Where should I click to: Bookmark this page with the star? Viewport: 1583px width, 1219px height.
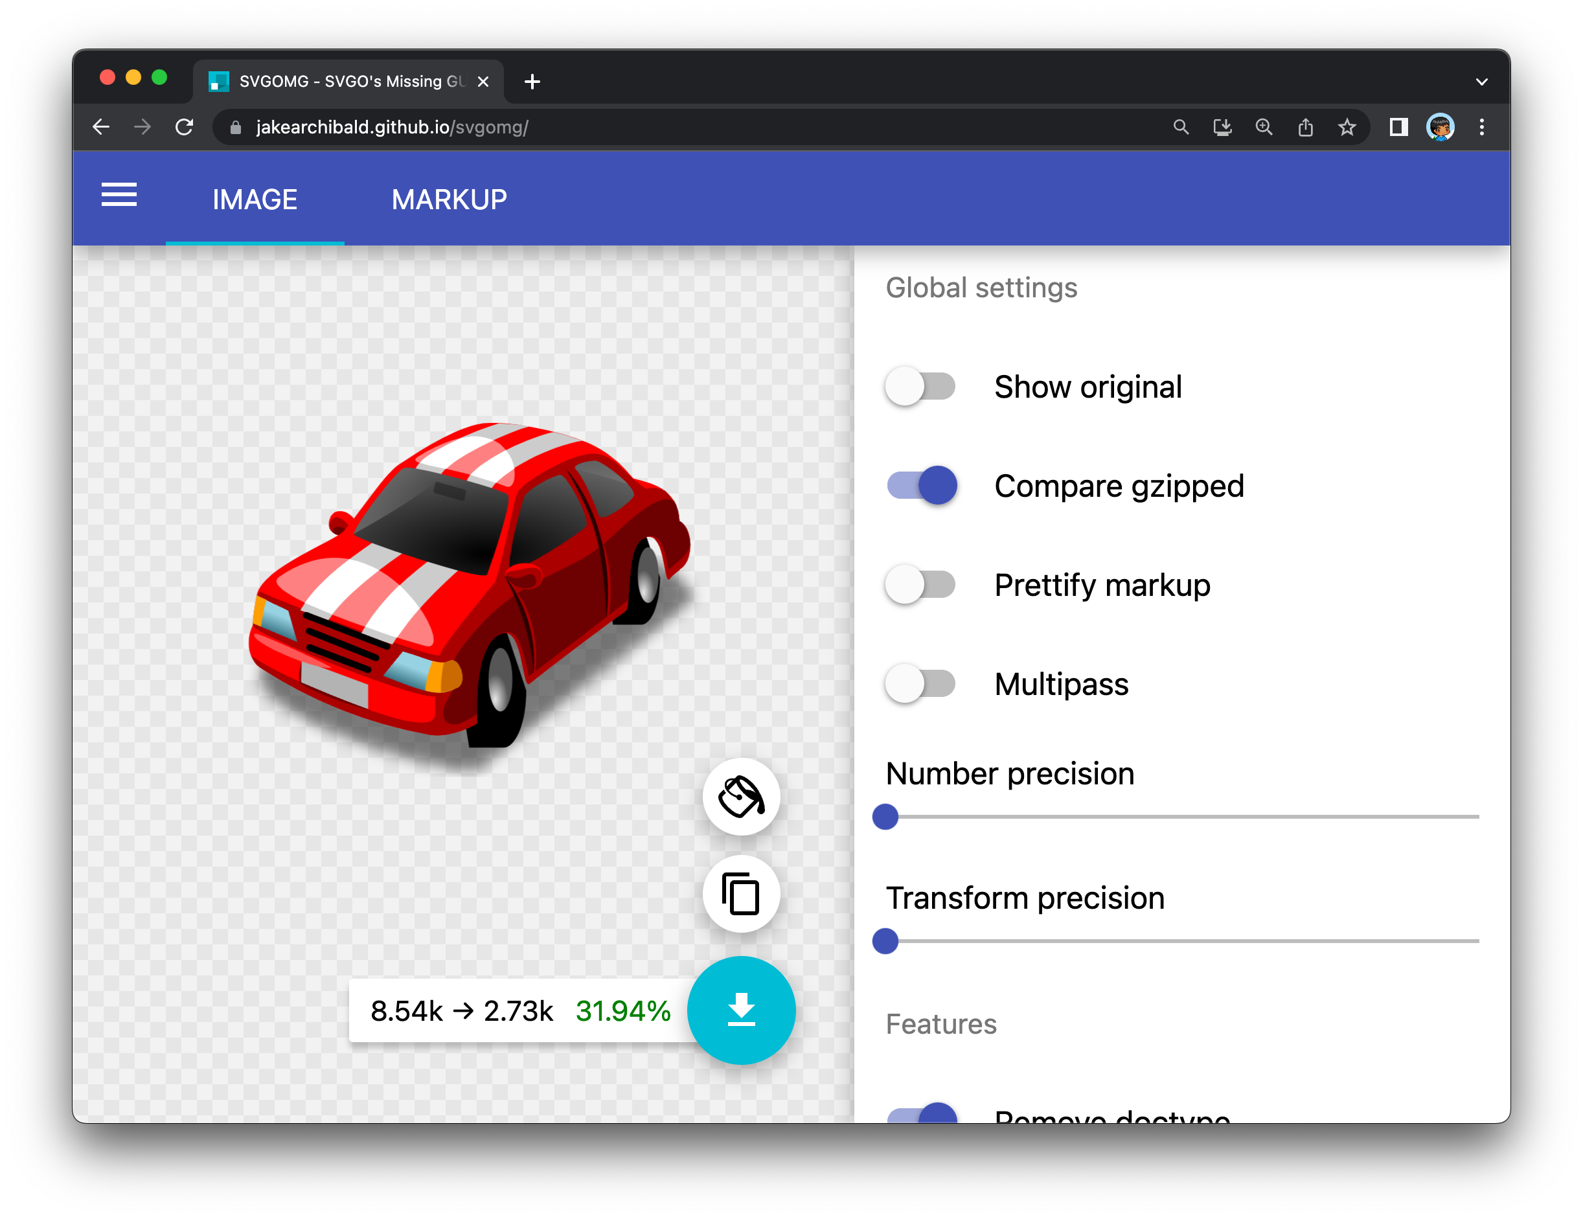coord(1347,128)
